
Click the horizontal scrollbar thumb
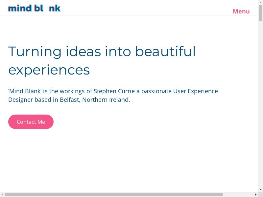pyautogui.click(x=114, y=194)
